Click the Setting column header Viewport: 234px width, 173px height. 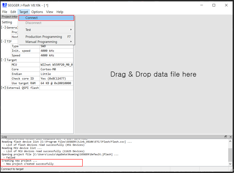[7, 22]
